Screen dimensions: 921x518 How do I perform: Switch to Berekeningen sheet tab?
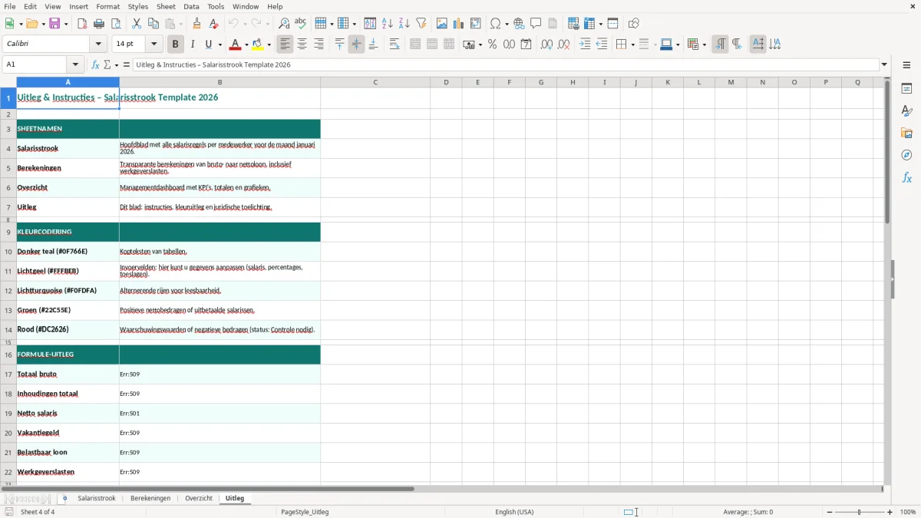(150, 499)
